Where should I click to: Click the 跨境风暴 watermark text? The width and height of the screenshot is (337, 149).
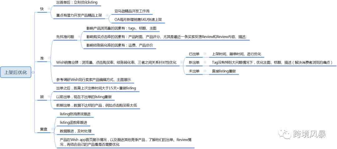pyautogui.click(x=309, y=134)
